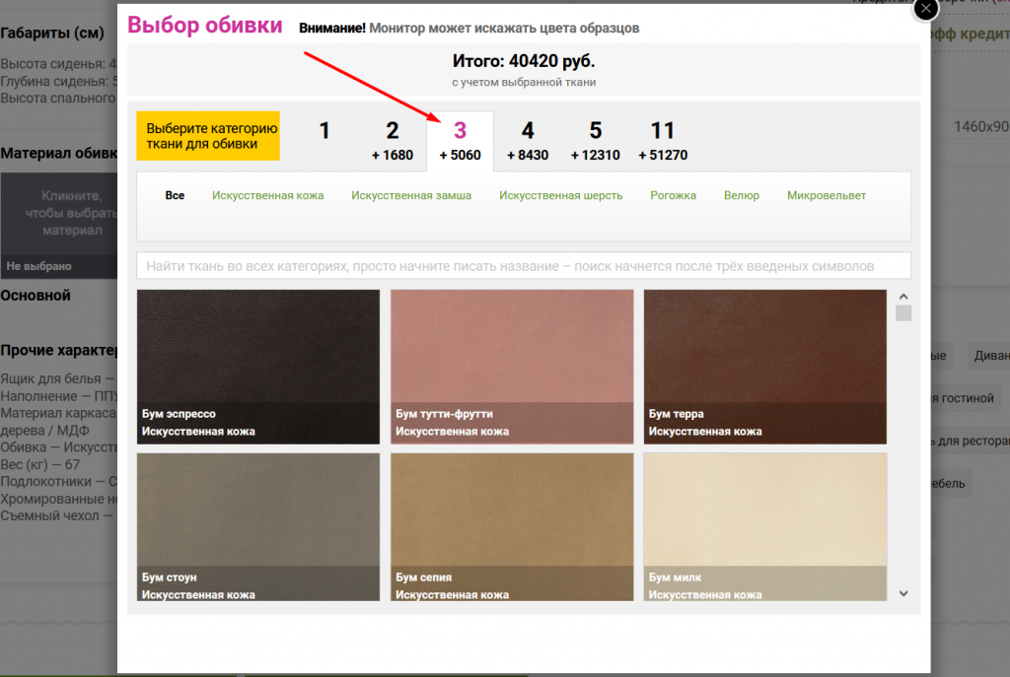This screenshot has height=677, width=1010.
Task: Click scrollbar down arrow in swatch list
Action: [903, 593]
